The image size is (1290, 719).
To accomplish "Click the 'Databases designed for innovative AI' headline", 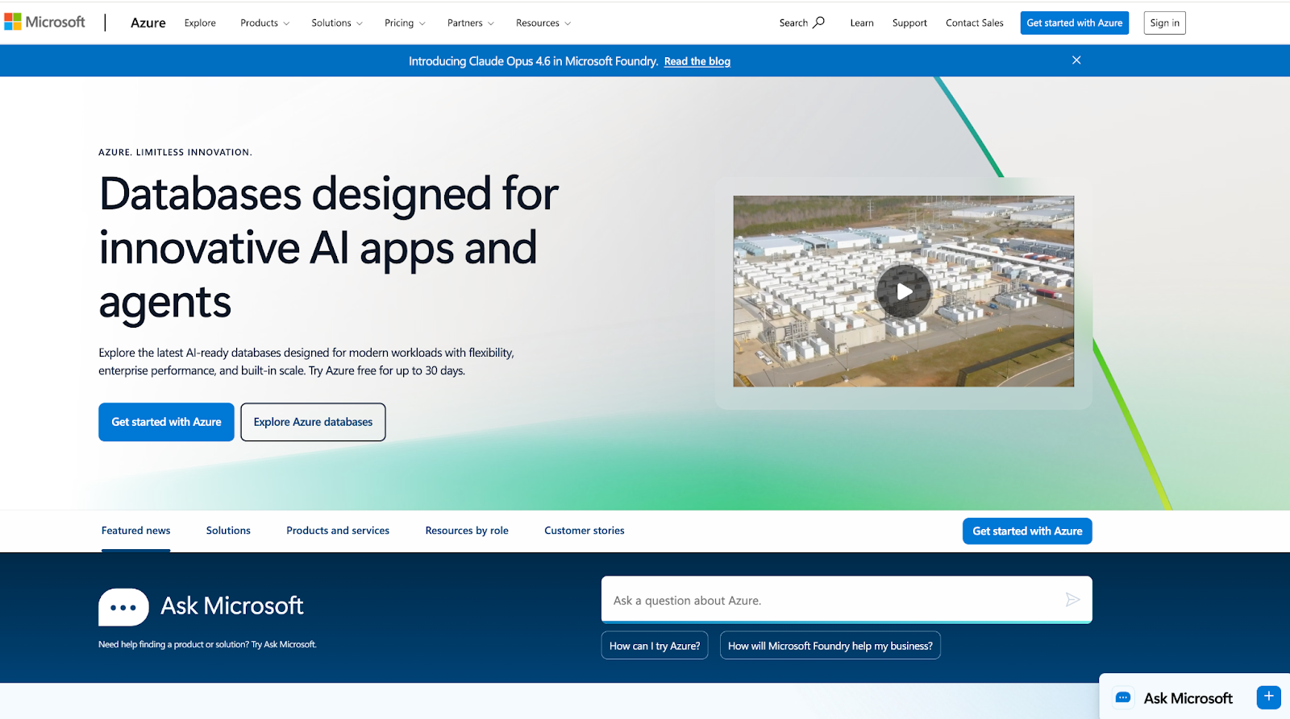I will 329,248.
